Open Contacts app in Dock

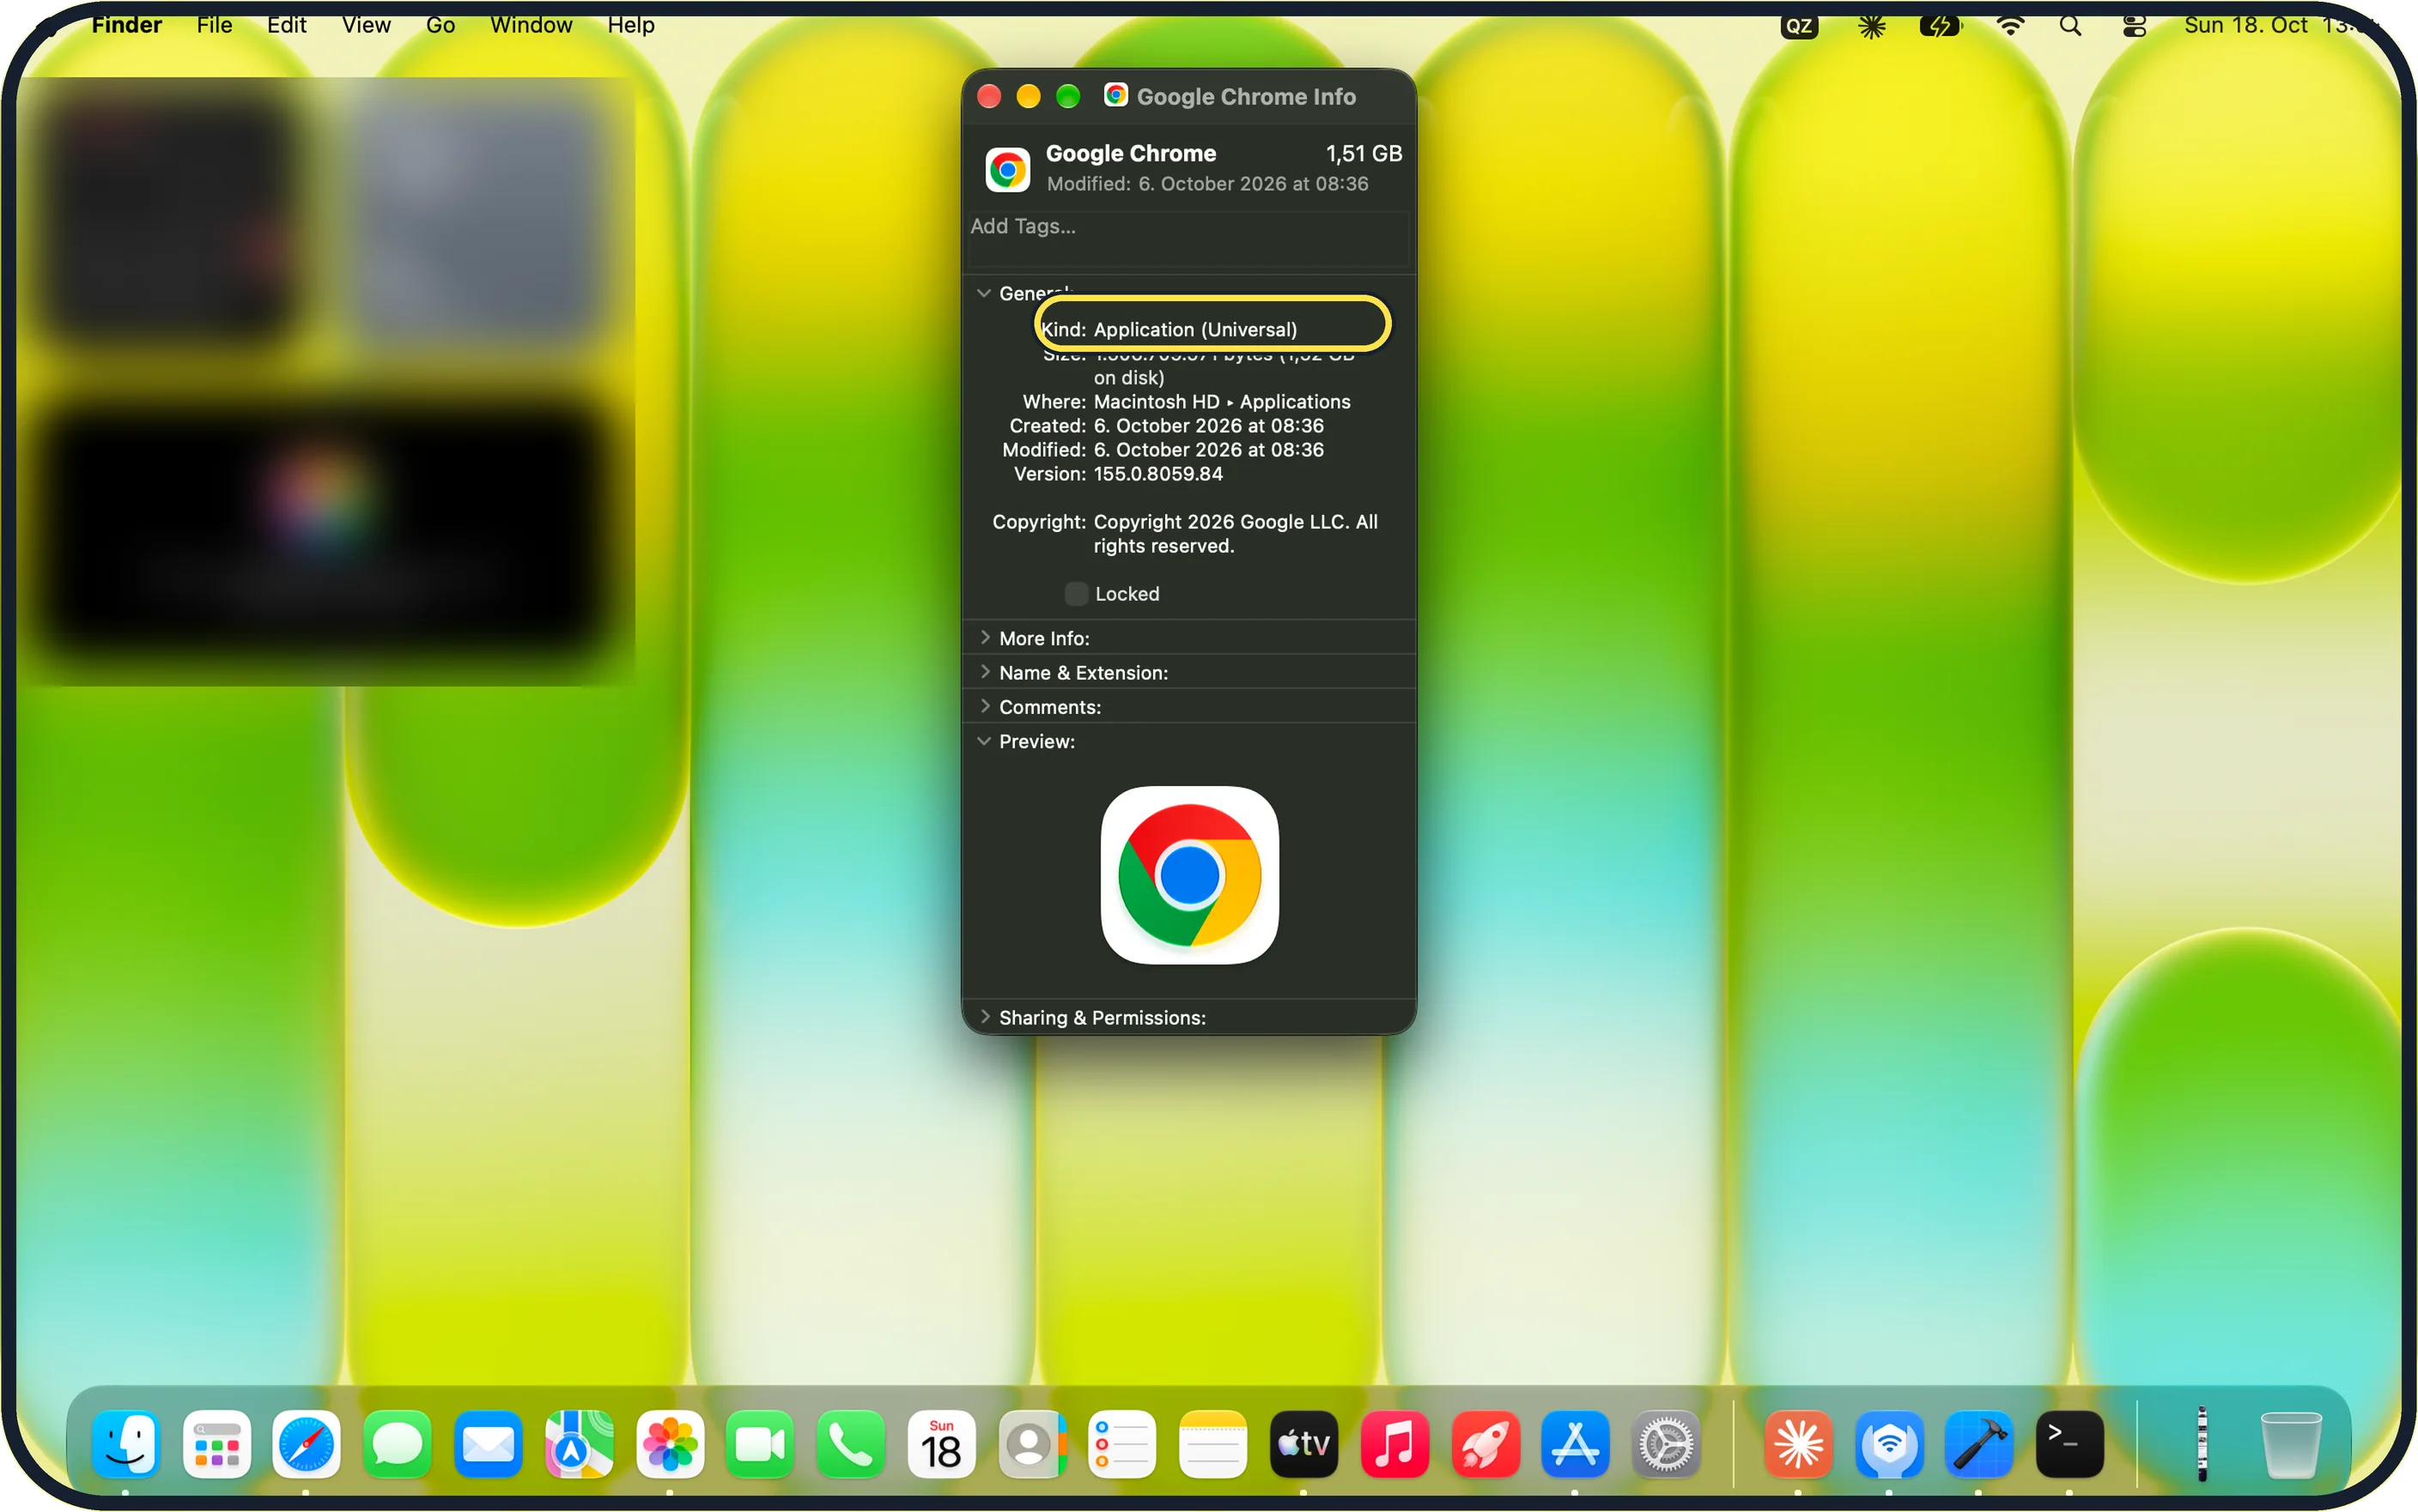click(x=1032, y=1444)
